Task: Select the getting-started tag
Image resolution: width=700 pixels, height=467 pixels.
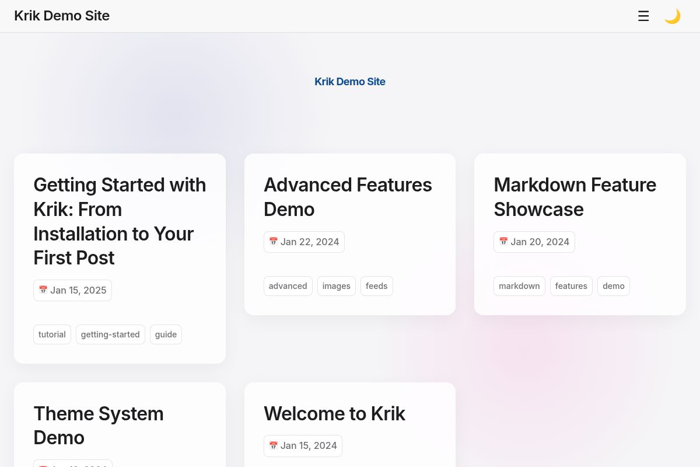Action: pyautogui.click(x=110, y=334)
